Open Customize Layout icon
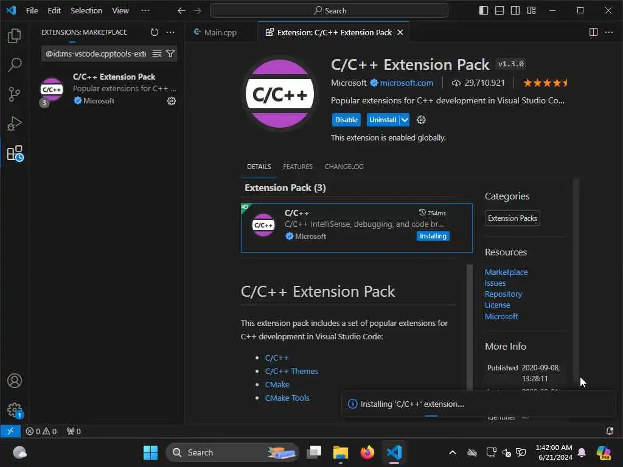Image resolution: width=623 pixels, height=467 pixels. coord(531,10)
